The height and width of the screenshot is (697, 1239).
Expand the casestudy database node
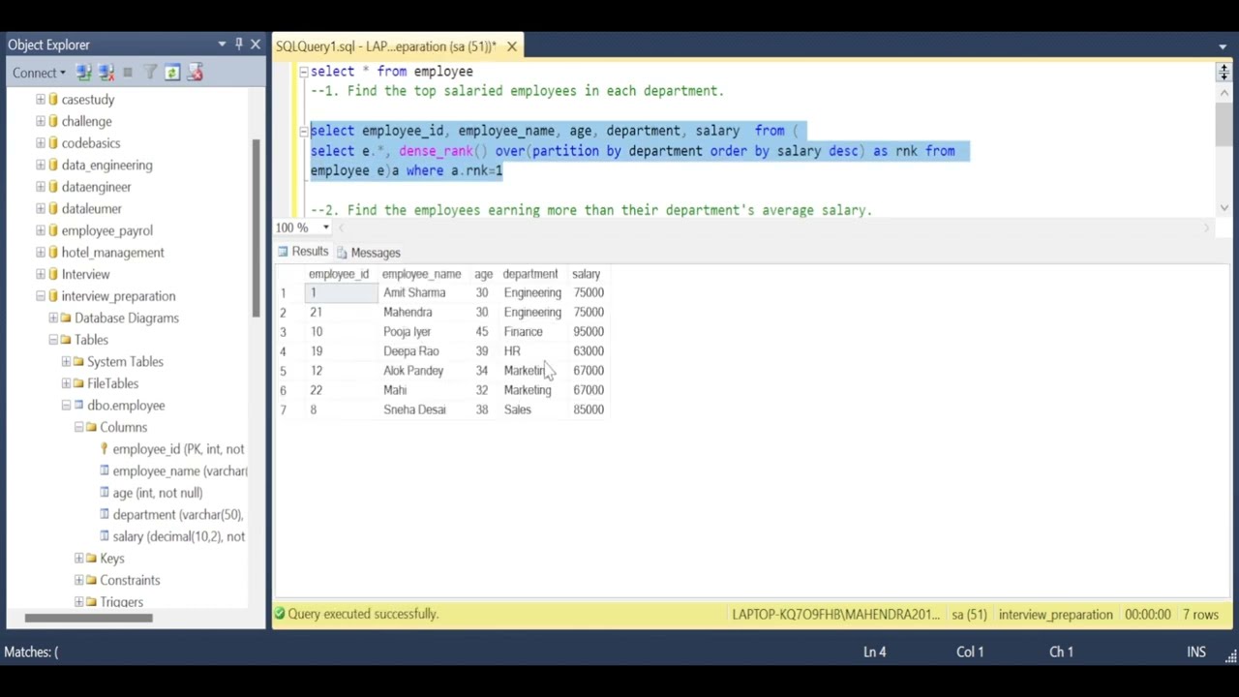pyautogui.click(x=41, y=100)
